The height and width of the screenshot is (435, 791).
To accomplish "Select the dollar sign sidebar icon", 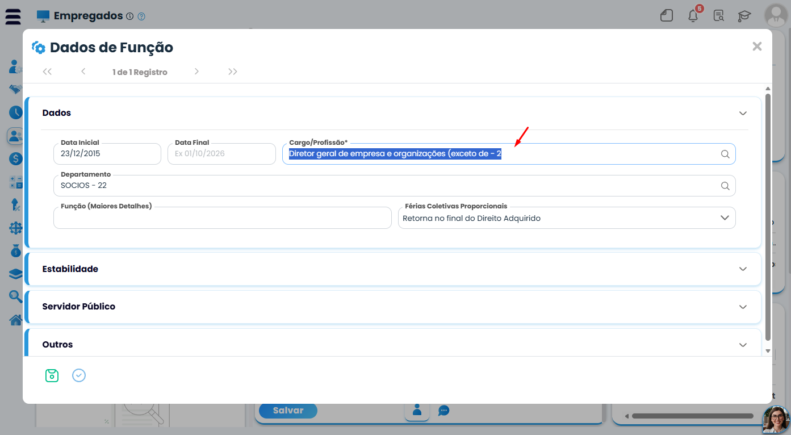I will (15, 158).
